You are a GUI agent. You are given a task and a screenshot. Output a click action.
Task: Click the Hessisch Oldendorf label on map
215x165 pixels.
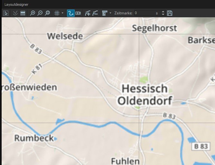(x=145, y=95)
